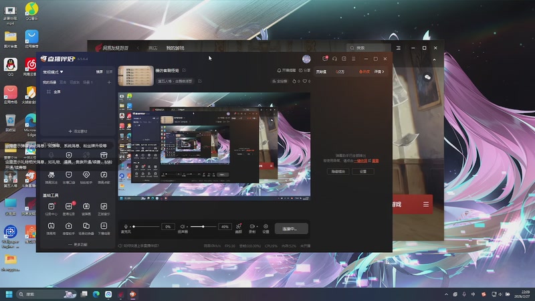Mute the microphone icon in audio bar
This screenshot has width=535, height=301.
(x=126, y=227)
